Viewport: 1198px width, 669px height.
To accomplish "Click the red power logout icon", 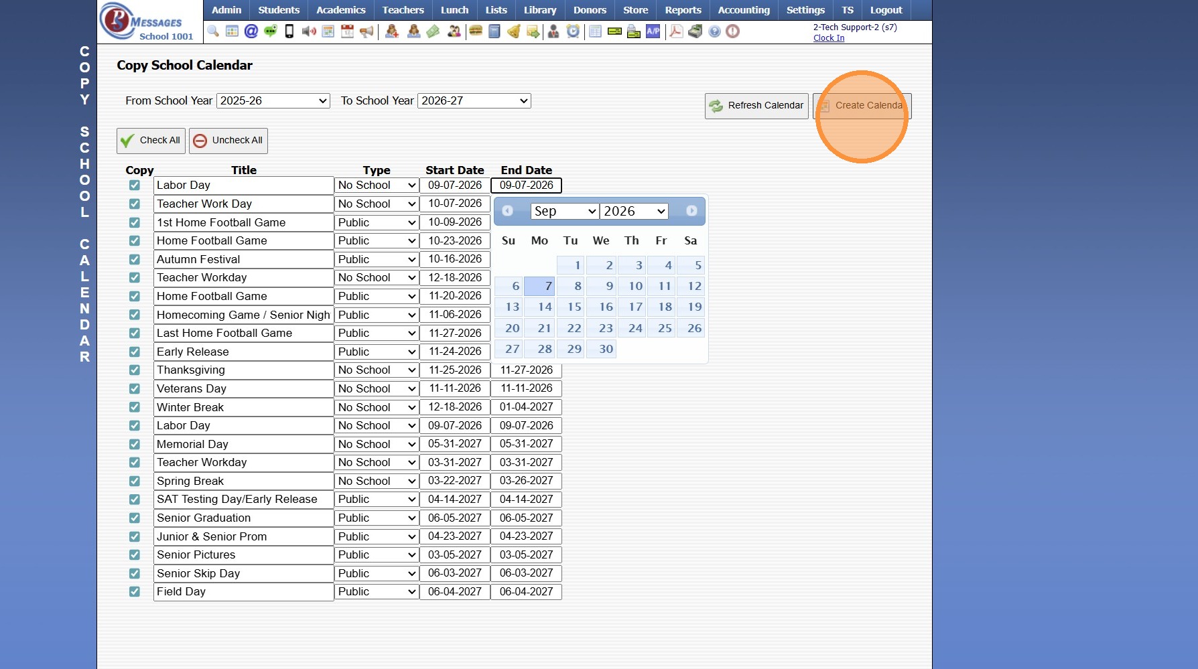I will coord(733,31).
